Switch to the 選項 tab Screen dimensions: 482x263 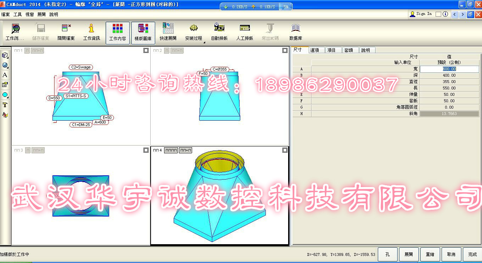tap(315, 50)
